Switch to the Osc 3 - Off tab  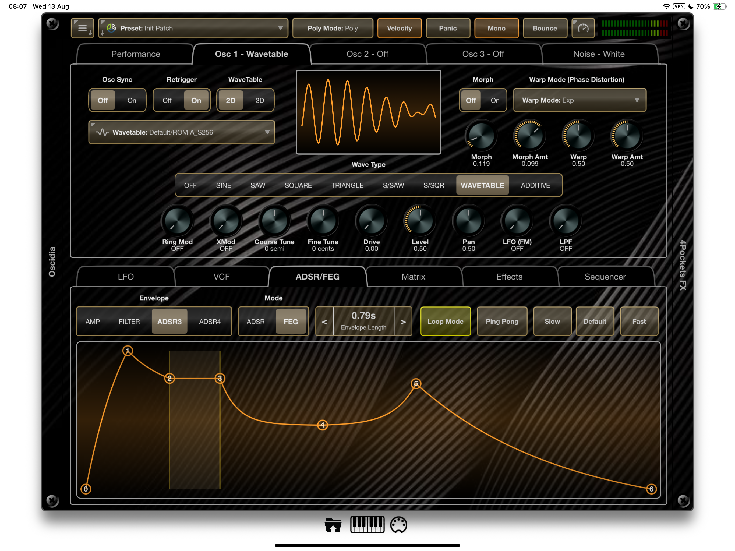click(x=483, y=54)
